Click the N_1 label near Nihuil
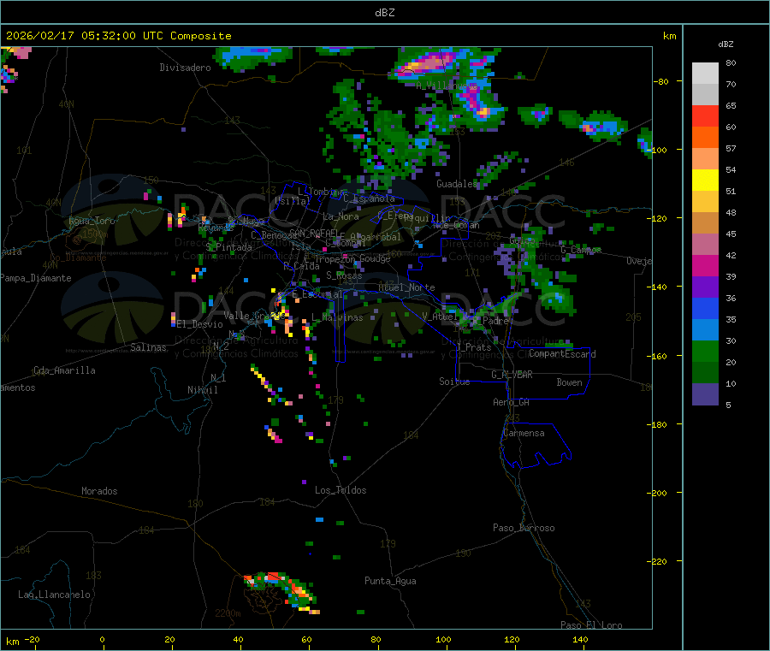This screenshot has width=770, height=651. [218, 377]
